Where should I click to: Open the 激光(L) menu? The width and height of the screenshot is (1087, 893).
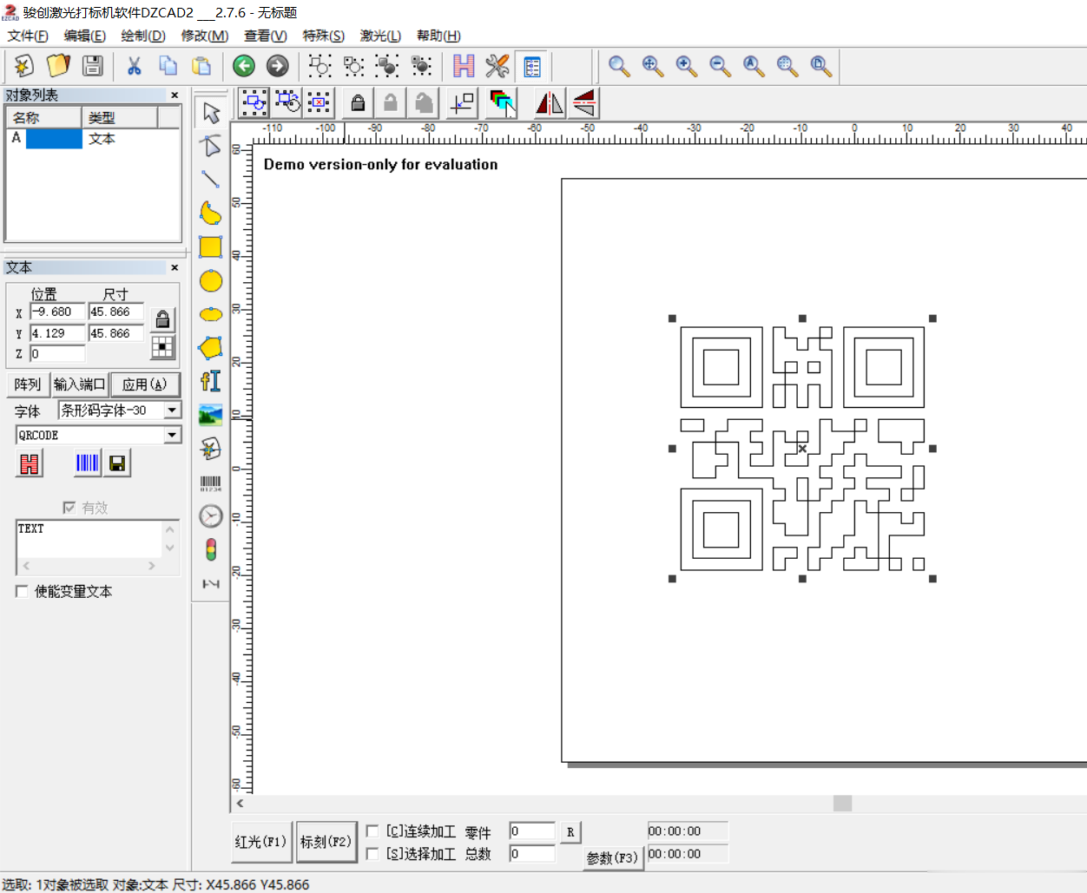[380, 36]
